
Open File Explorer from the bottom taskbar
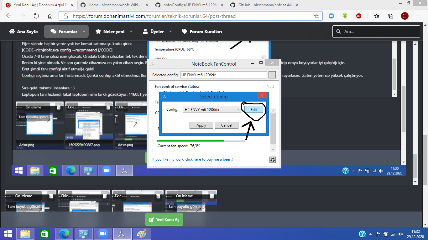point(25,234)
